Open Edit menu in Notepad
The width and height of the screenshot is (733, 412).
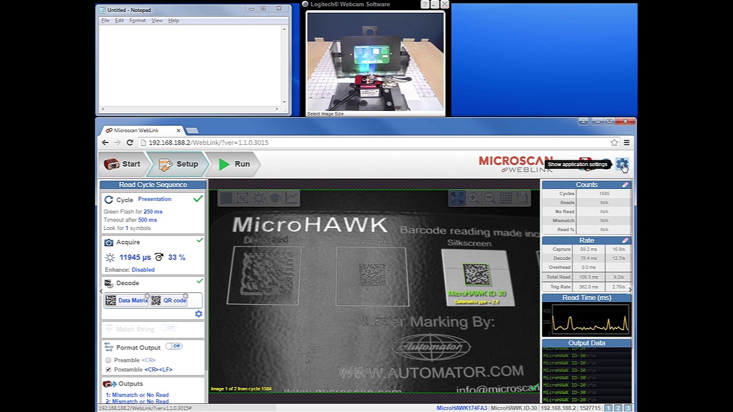pyautogui.click(x=119, y=21)
